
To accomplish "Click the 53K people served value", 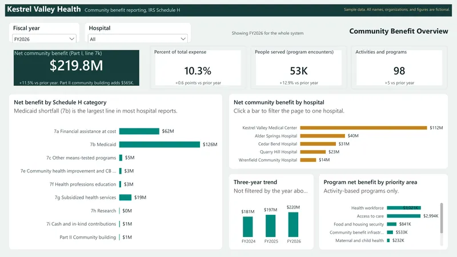I will coord(299,71).
